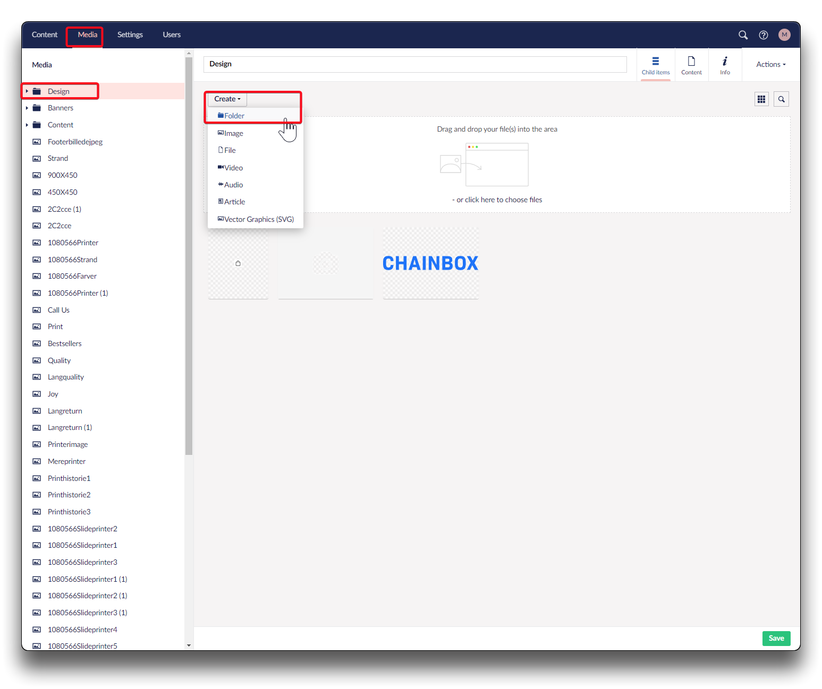Select Video in the Create menu

pyautogui.click(x=233, y=168)
